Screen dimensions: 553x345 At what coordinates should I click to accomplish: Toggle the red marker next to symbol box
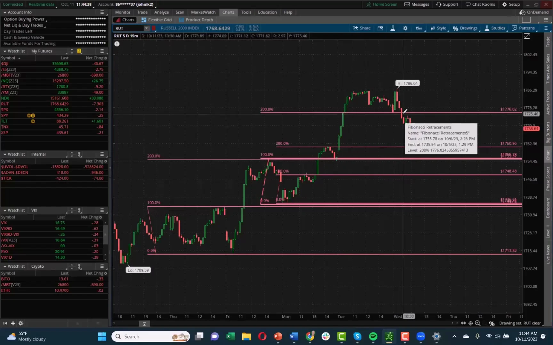[x=154, y=28]
